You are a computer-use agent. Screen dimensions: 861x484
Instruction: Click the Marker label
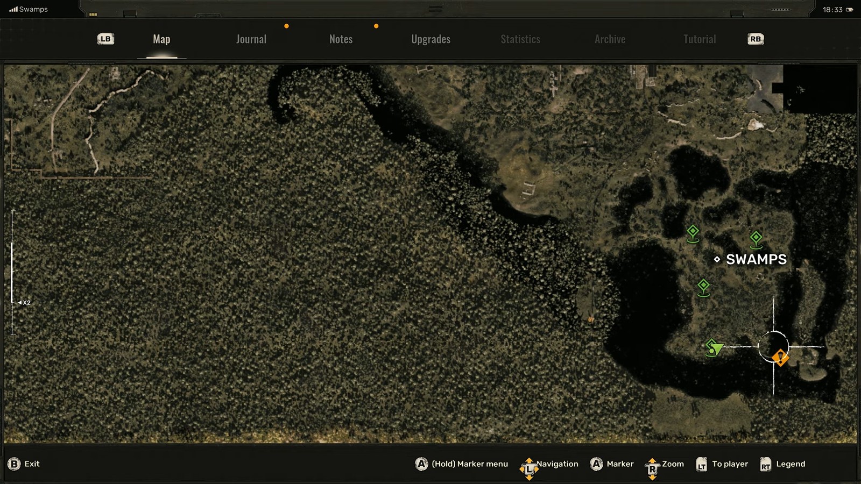(x=620, y=464)
